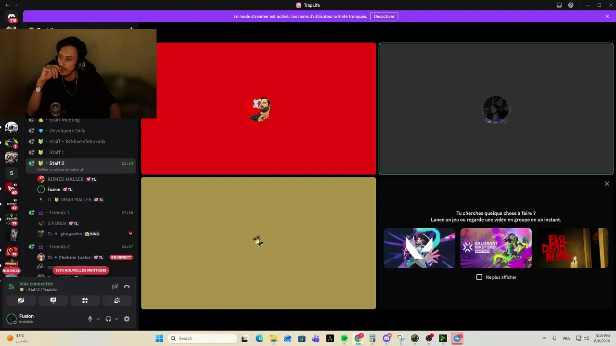Open the connection signal details icon
The width and height of the screenshot is (616, 346).
12,287
